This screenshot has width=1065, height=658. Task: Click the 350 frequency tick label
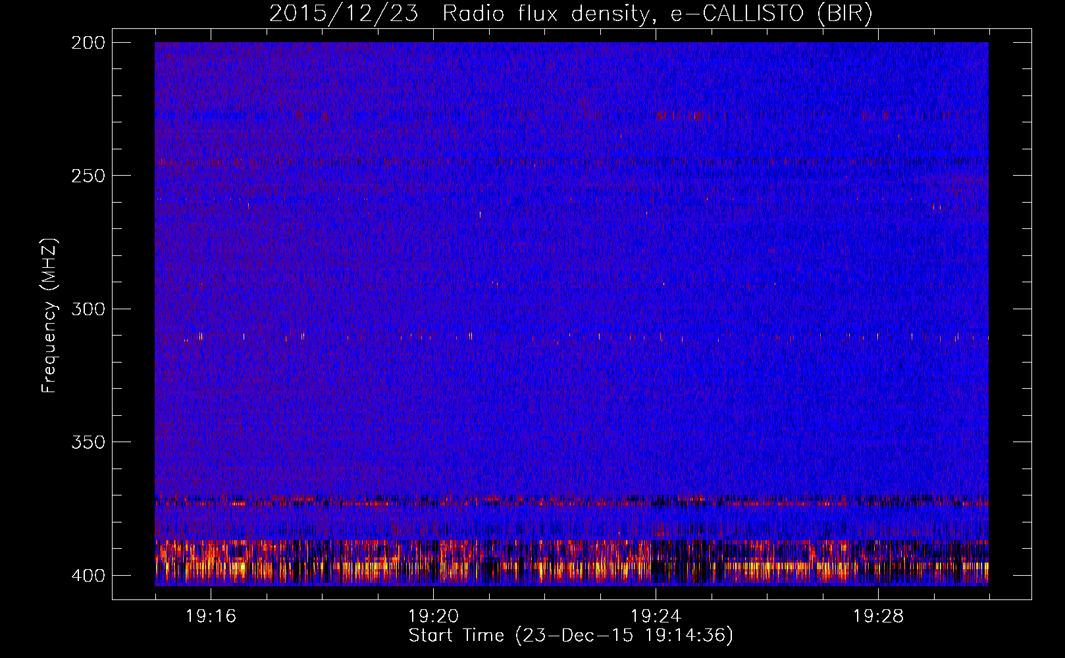point(88,442)
